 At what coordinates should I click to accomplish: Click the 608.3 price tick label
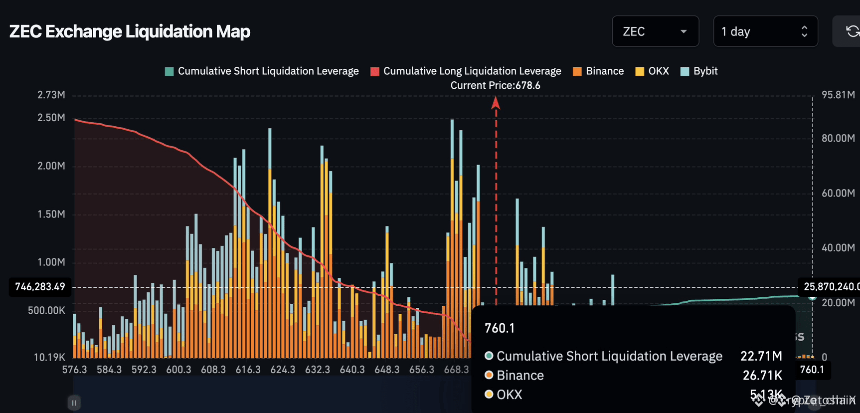(213, 370)
